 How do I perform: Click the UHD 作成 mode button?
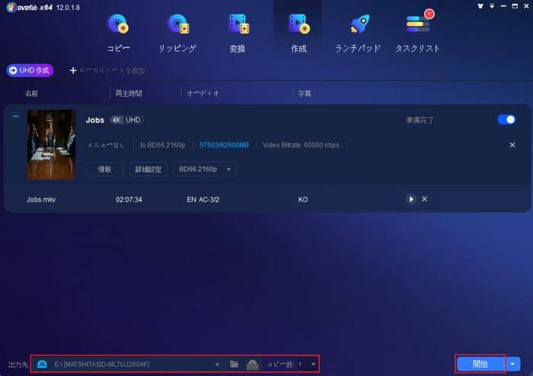(30, 70)
